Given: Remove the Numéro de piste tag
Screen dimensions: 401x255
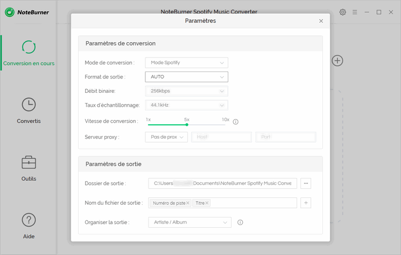Looking at the screenshot, I should 188,203.
